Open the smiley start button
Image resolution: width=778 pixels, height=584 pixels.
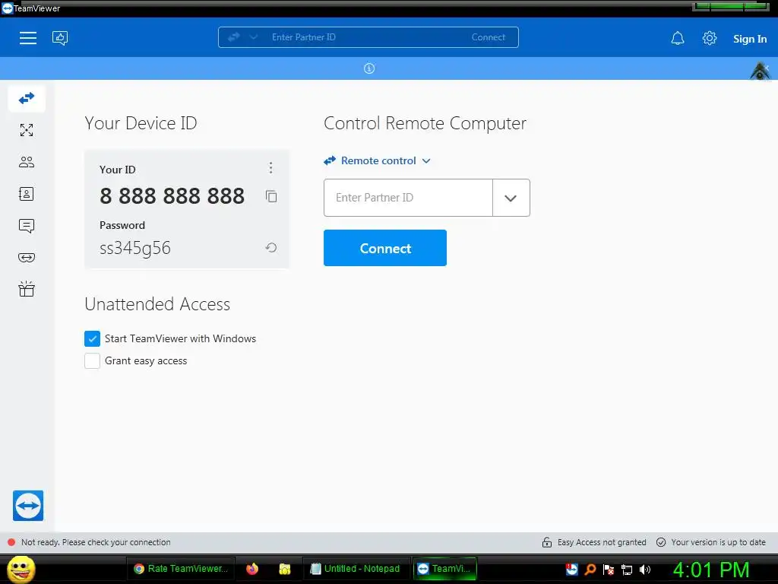21,569
